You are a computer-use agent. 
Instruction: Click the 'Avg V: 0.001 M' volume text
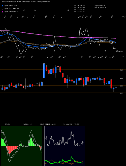click(100, 5)
